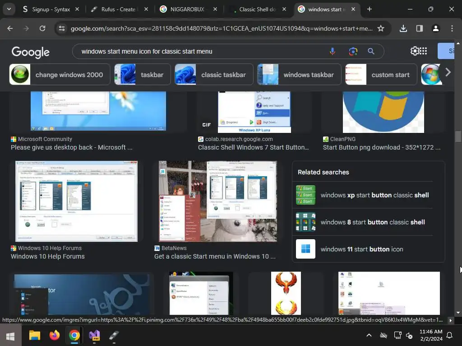Screen dimensions: 462x346
Task: Open Windows 10 Help Forums title link
Action: click(48, 256)
